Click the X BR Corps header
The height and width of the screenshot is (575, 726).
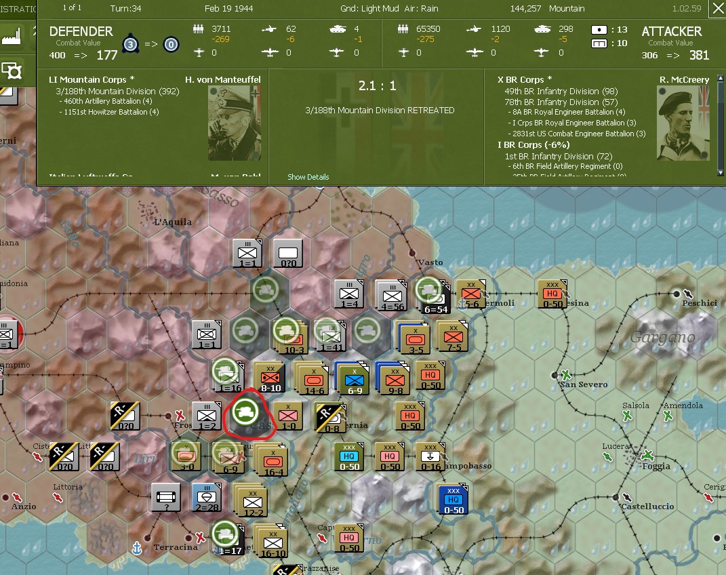[x=525, y=79]
